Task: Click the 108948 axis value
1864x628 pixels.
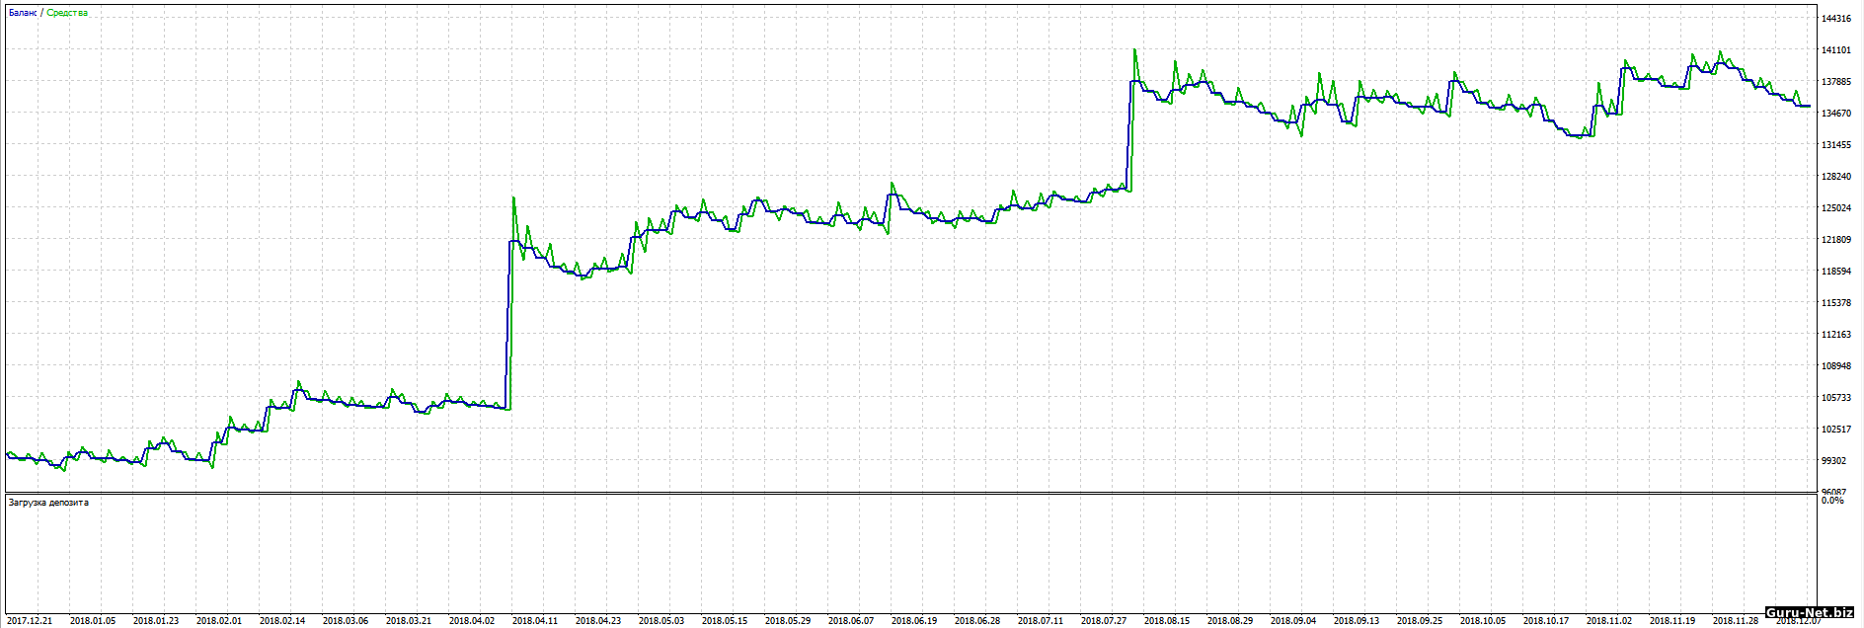Action: point(1836,366)
